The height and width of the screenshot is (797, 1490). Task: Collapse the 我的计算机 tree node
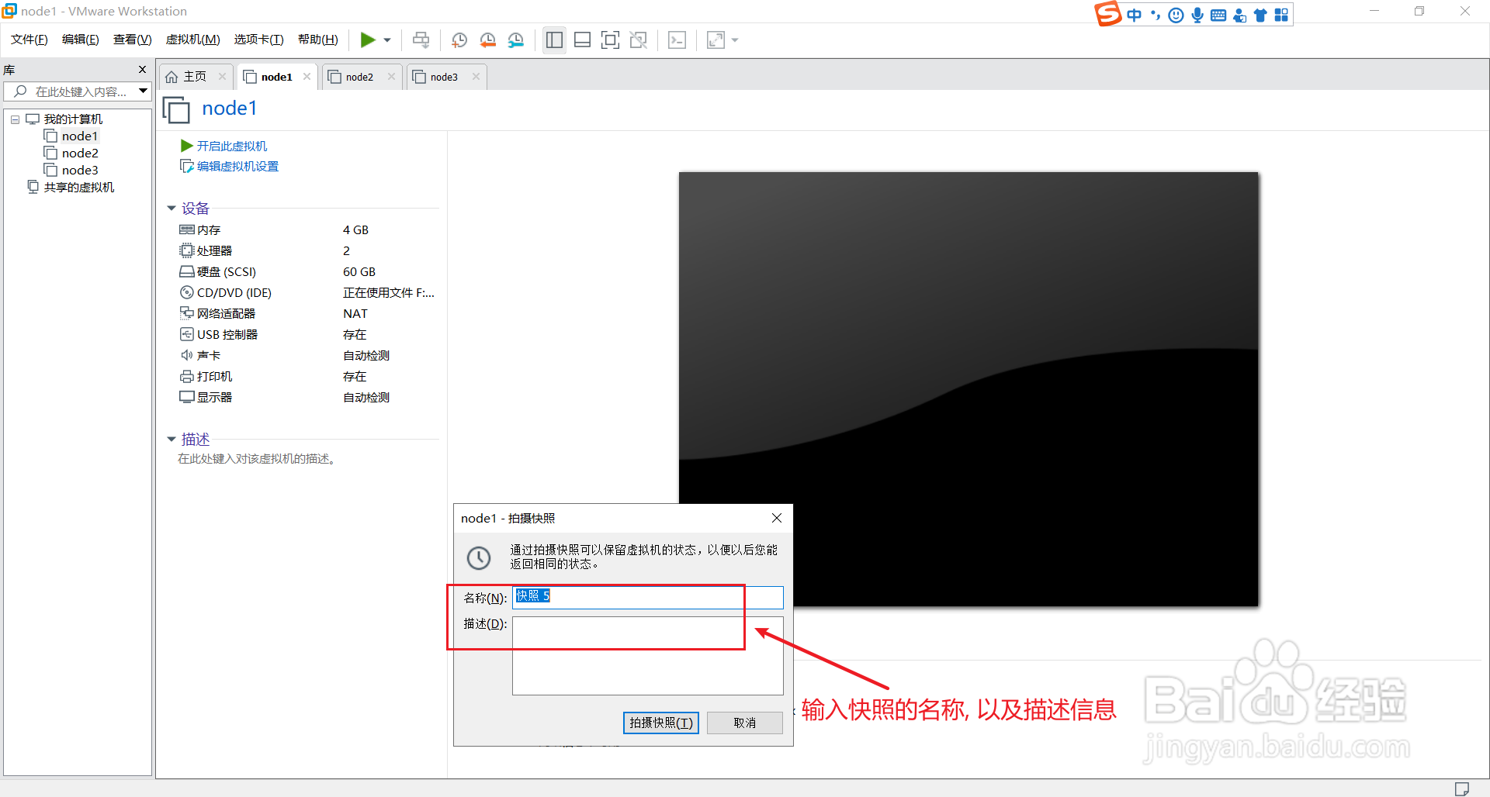point(15,119)
